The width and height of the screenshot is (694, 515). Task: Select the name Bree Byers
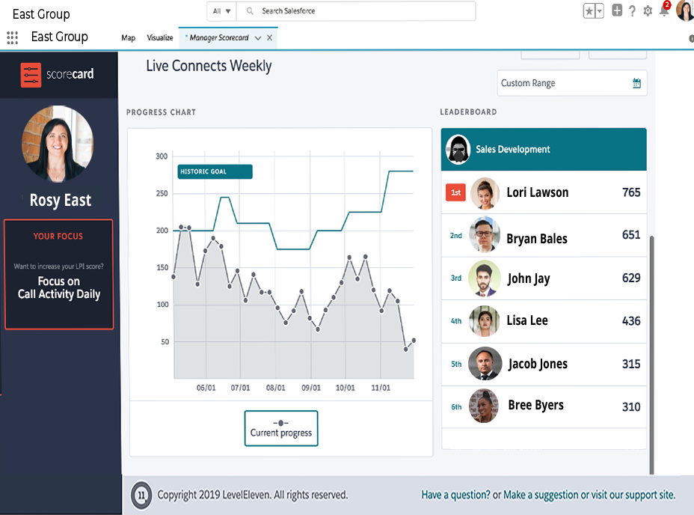tap(535, 406)
